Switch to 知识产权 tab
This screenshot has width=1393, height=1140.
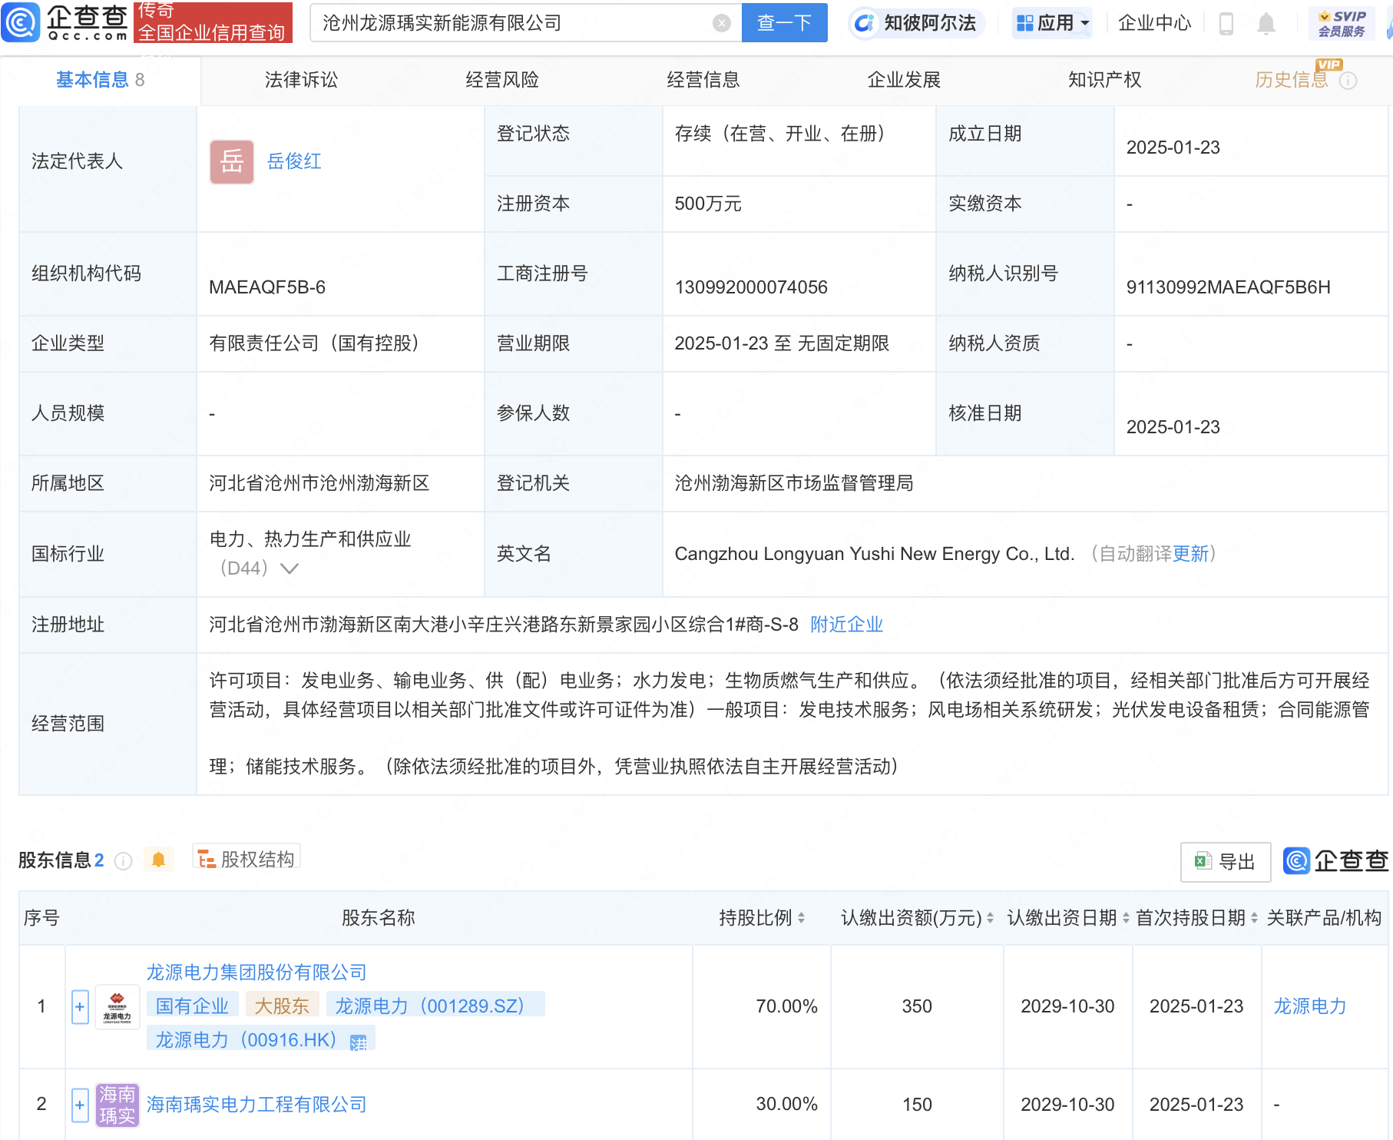[1104, 80]
